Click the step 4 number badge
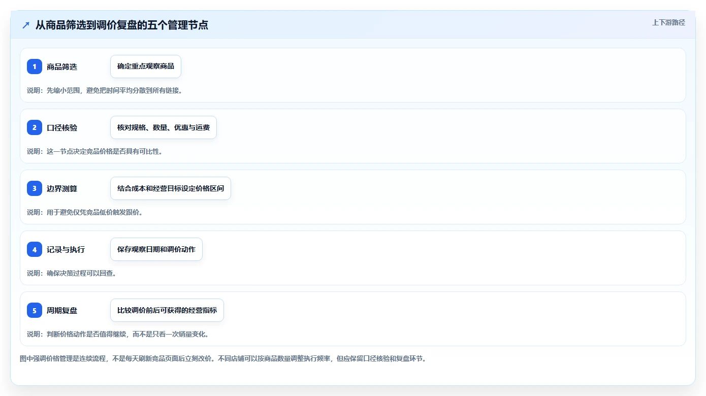The image size is (706, 396). click(35, 249)
